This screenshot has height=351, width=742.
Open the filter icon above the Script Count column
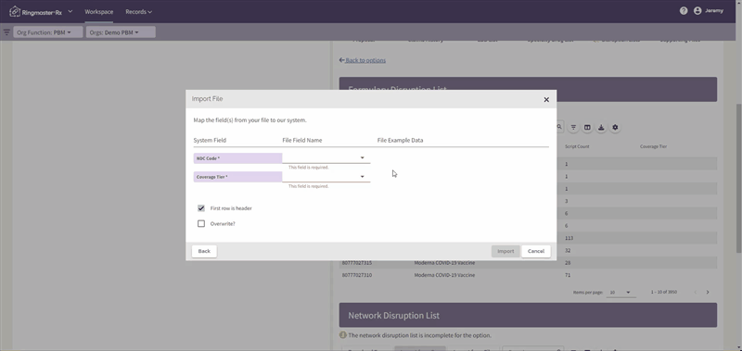tap(573, 128)
